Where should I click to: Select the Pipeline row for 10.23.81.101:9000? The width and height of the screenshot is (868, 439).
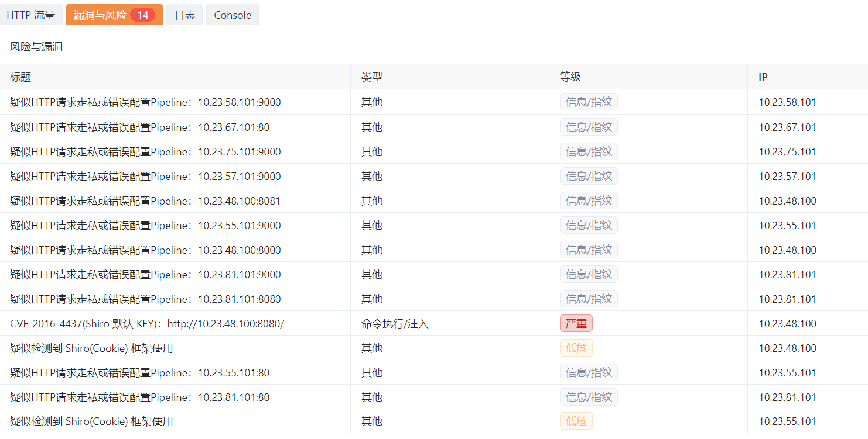click(x=434, y=274)
